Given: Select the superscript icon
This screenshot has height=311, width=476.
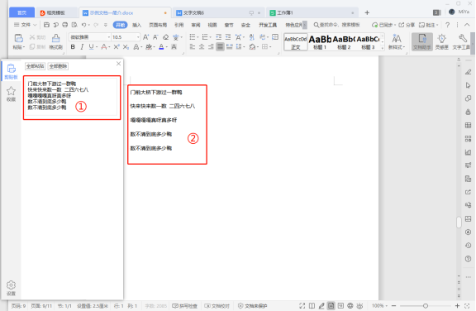Looking at the screenshot, I should tap(117, 47).
